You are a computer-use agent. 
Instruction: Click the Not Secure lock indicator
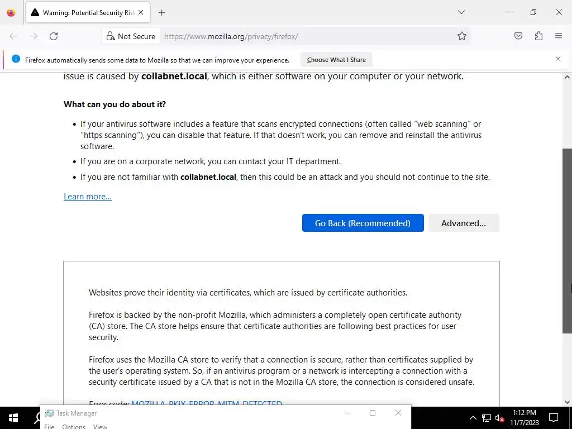point(131,36)
